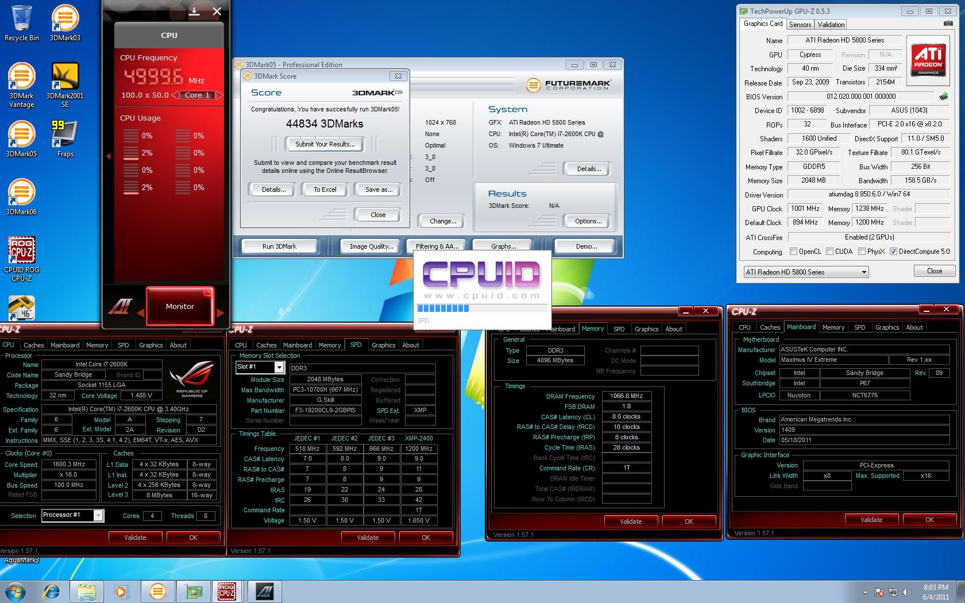
Task: Click the GPU-Z BIOS save chip icon
Action: click(943, 96)
